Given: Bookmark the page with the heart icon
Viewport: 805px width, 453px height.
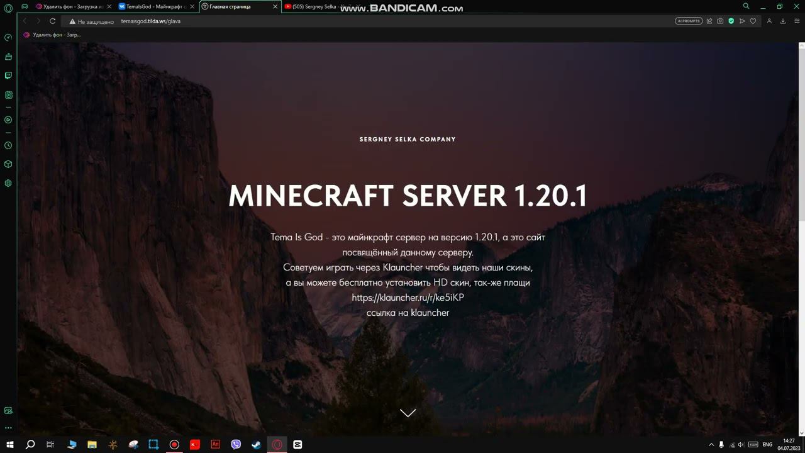Looking at the screenshot, I should [x=753, y=21].
